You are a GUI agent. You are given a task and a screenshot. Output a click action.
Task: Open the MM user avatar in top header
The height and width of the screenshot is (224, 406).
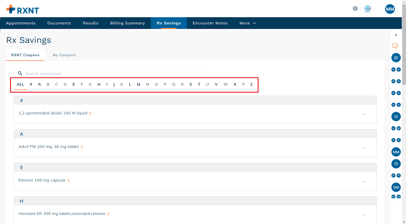click(390, 9)
